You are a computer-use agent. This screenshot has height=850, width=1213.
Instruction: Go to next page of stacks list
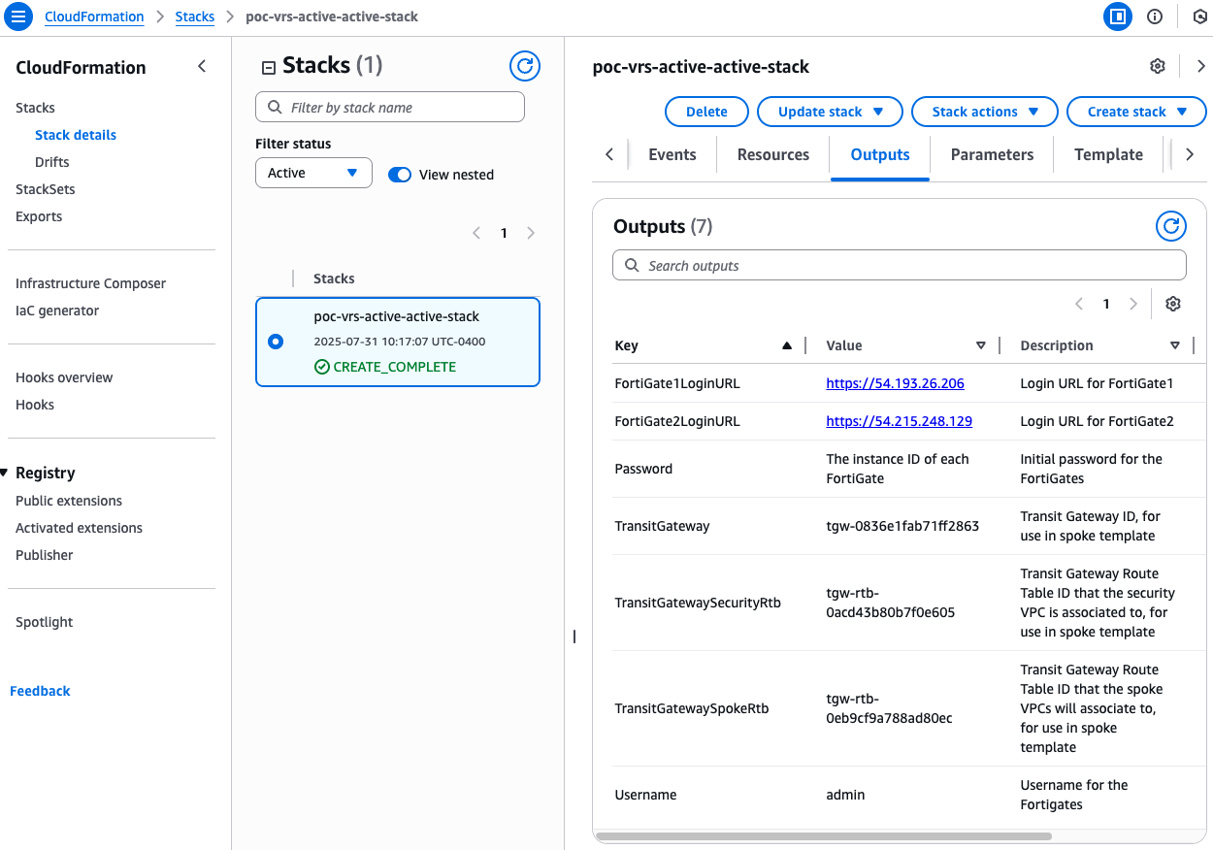531,233
